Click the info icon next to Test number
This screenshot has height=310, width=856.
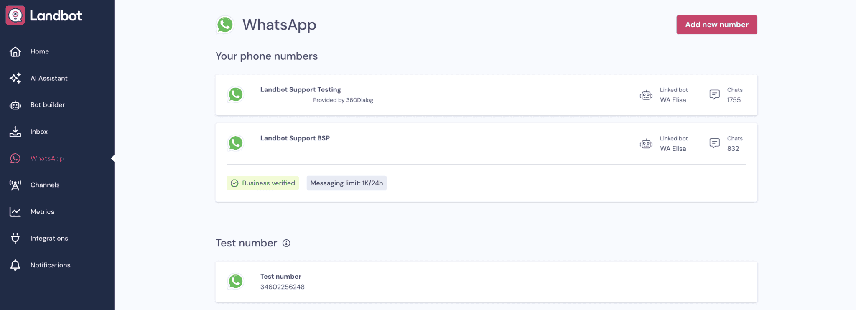point(286,243)
